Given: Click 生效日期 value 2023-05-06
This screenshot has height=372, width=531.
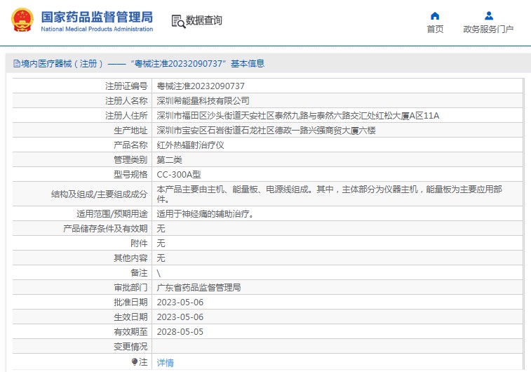Looking at the screenshot, I should 180,317.
